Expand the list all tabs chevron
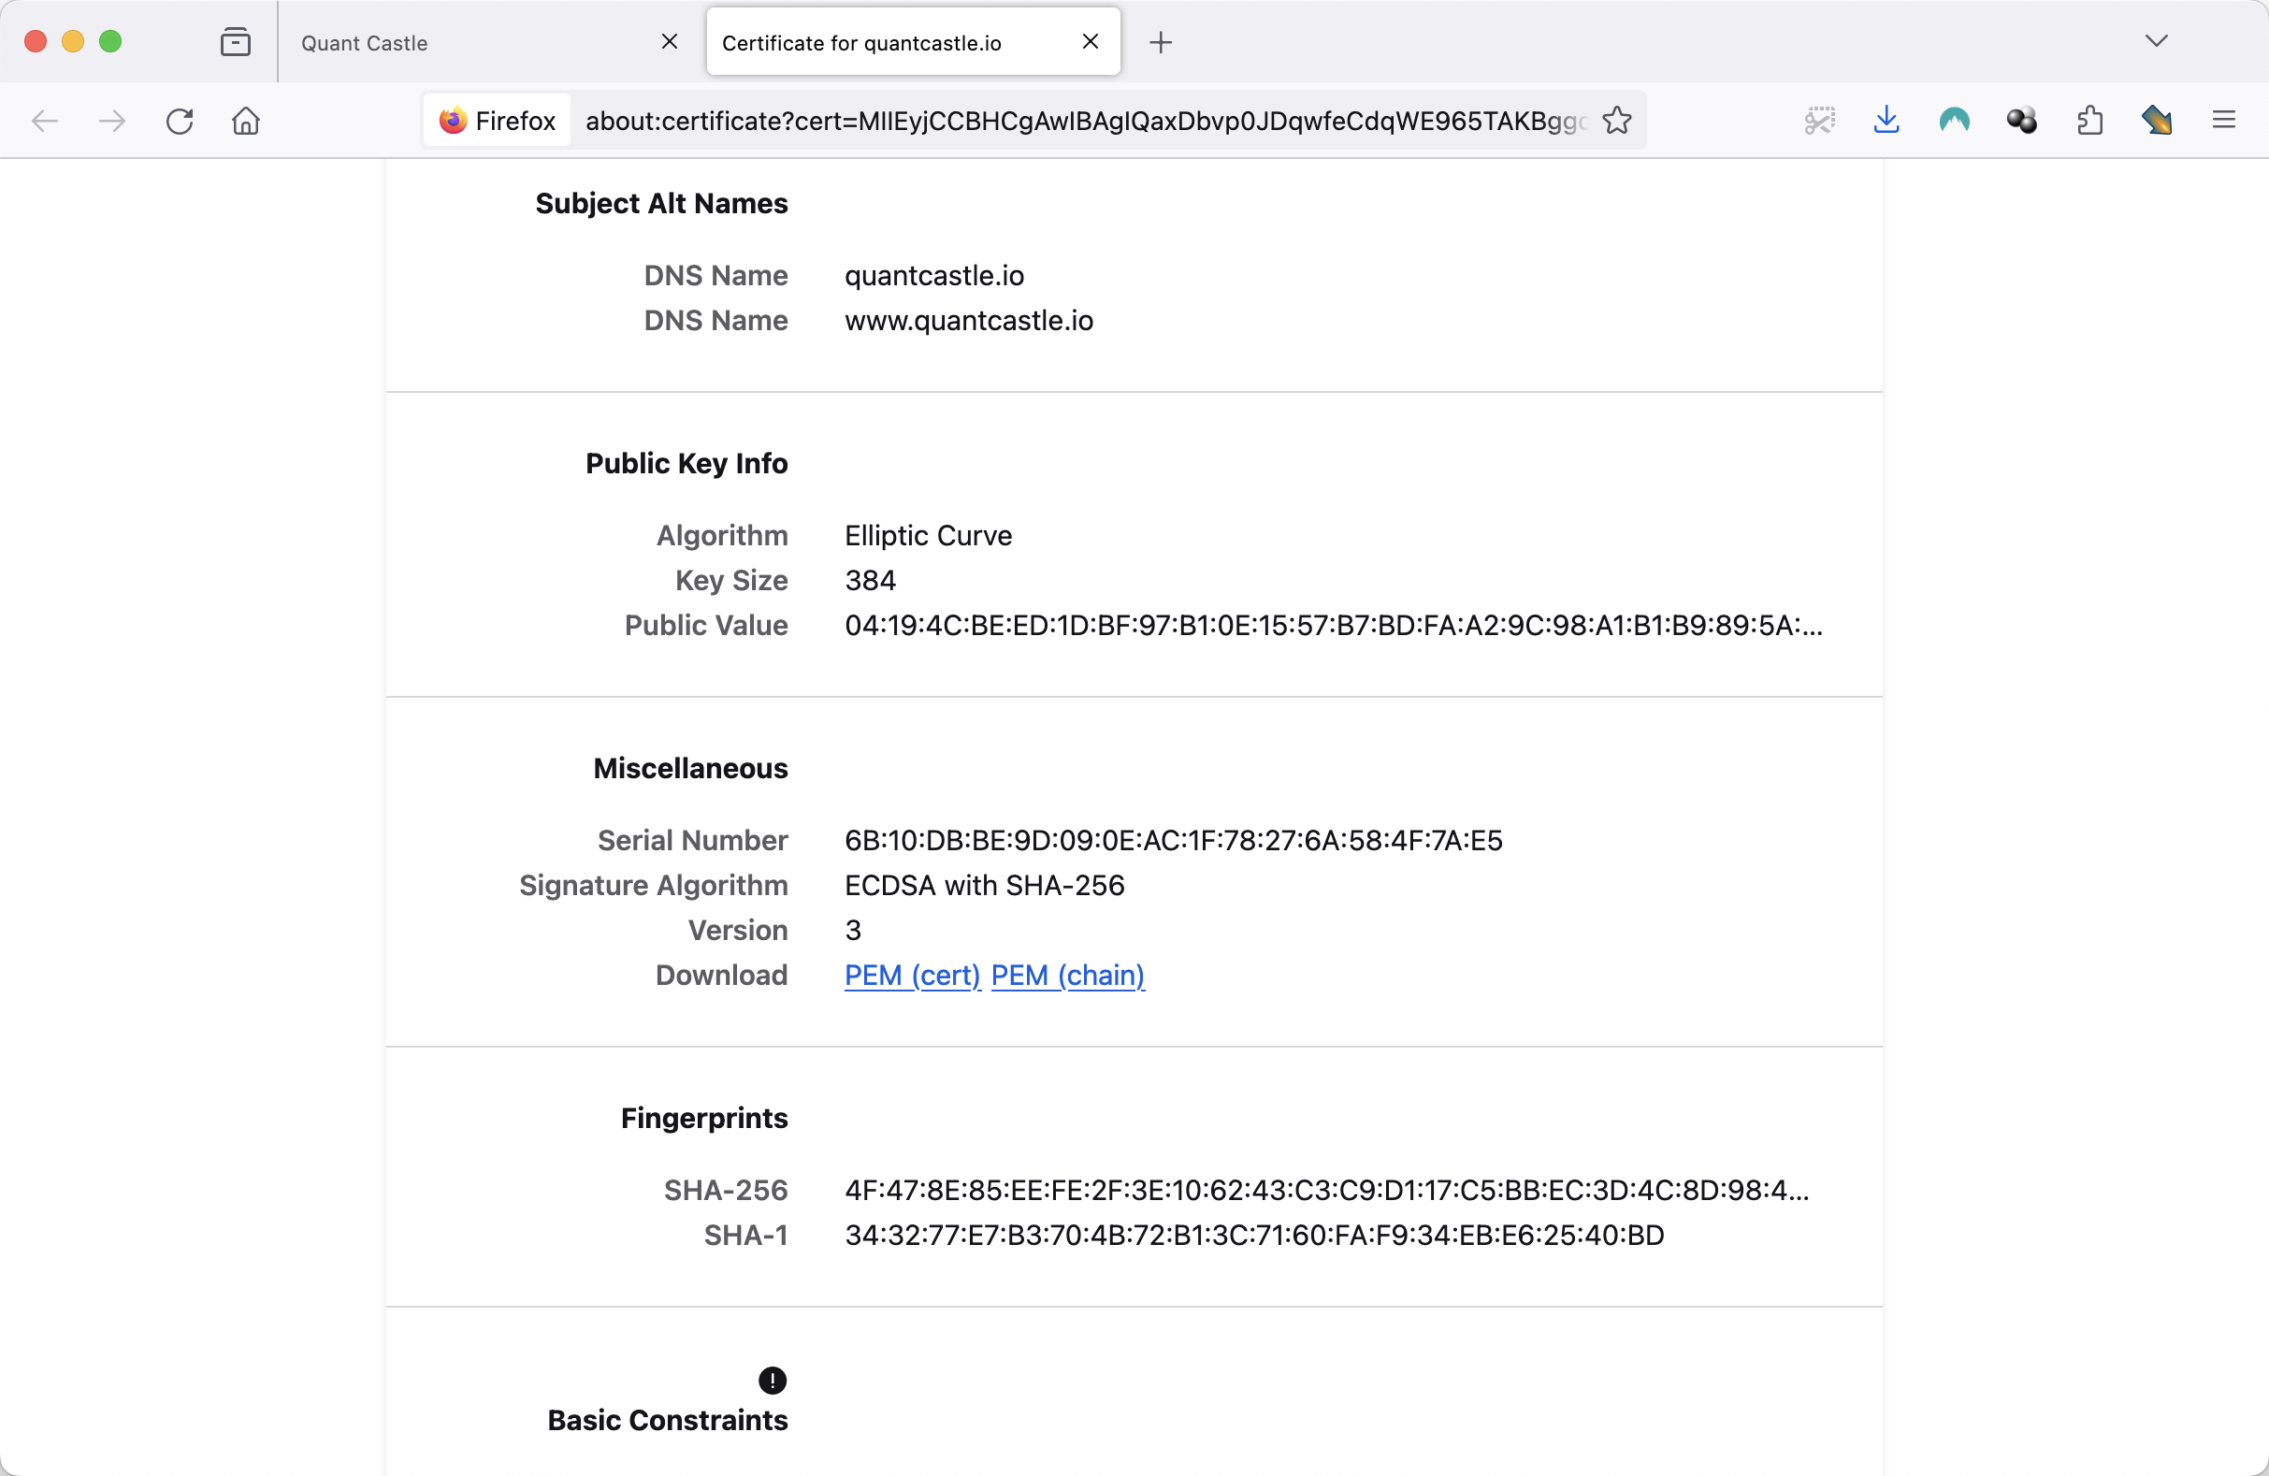 [2157, 41]
